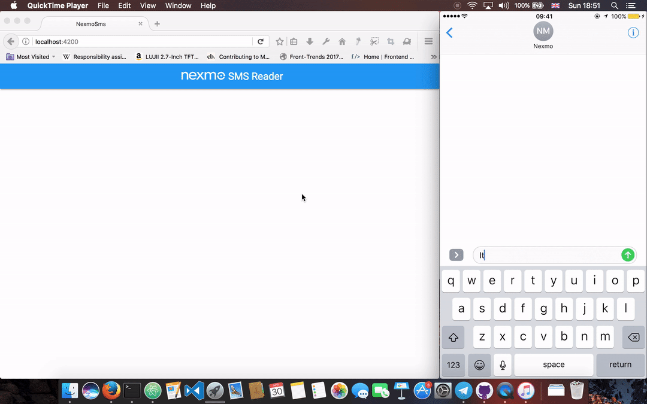This screenshot has height=404, width=647.
Task: View site information icon in address bar
Action: [x=26, y=42]
